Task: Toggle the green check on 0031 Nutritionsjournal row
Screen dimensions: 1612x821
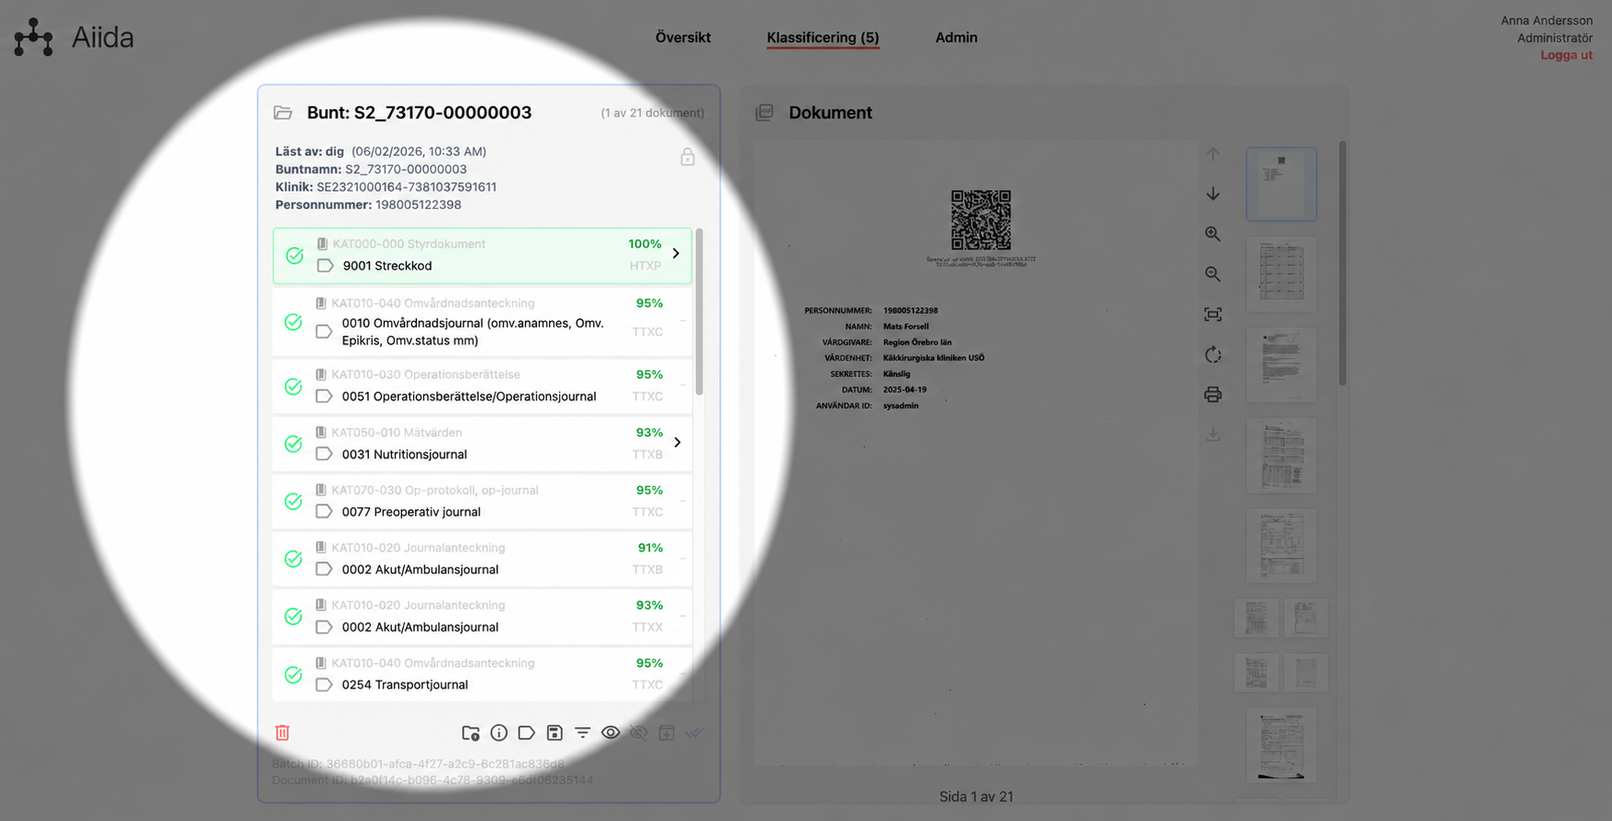Action: 294,444
